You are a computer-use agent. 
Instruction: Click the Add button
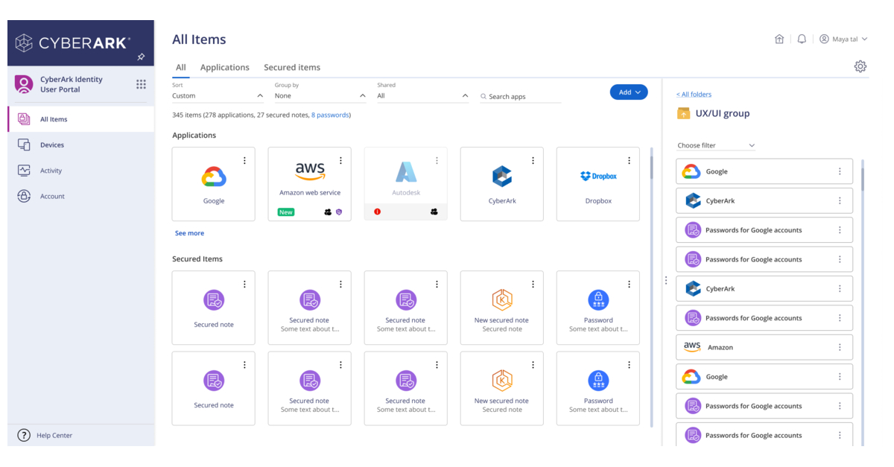pos(629,92)
